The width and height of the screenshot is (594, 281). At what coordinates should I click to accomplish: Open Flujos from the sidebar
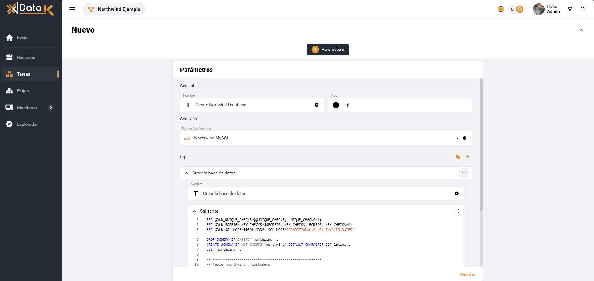[x=23, y=91]
